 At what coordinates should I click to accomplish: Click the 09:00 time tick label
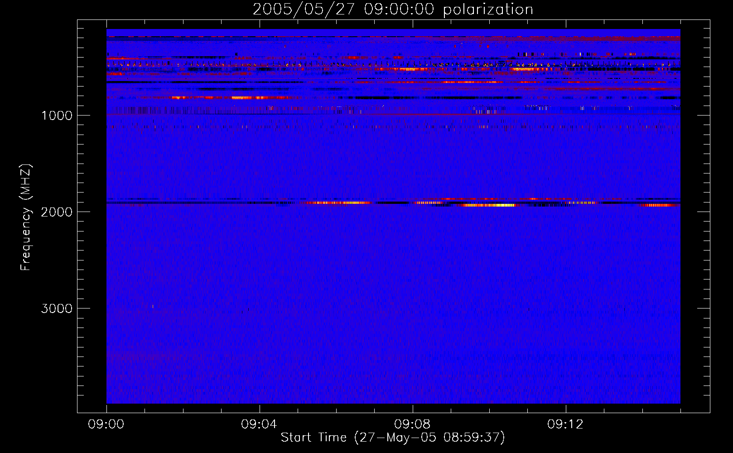[x=106, y=424]
